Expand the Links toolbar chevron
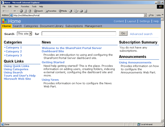 click(x=162, y=15)
